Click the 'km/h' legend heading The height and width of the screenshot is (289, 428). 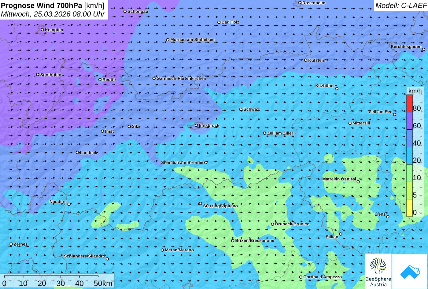415,91
